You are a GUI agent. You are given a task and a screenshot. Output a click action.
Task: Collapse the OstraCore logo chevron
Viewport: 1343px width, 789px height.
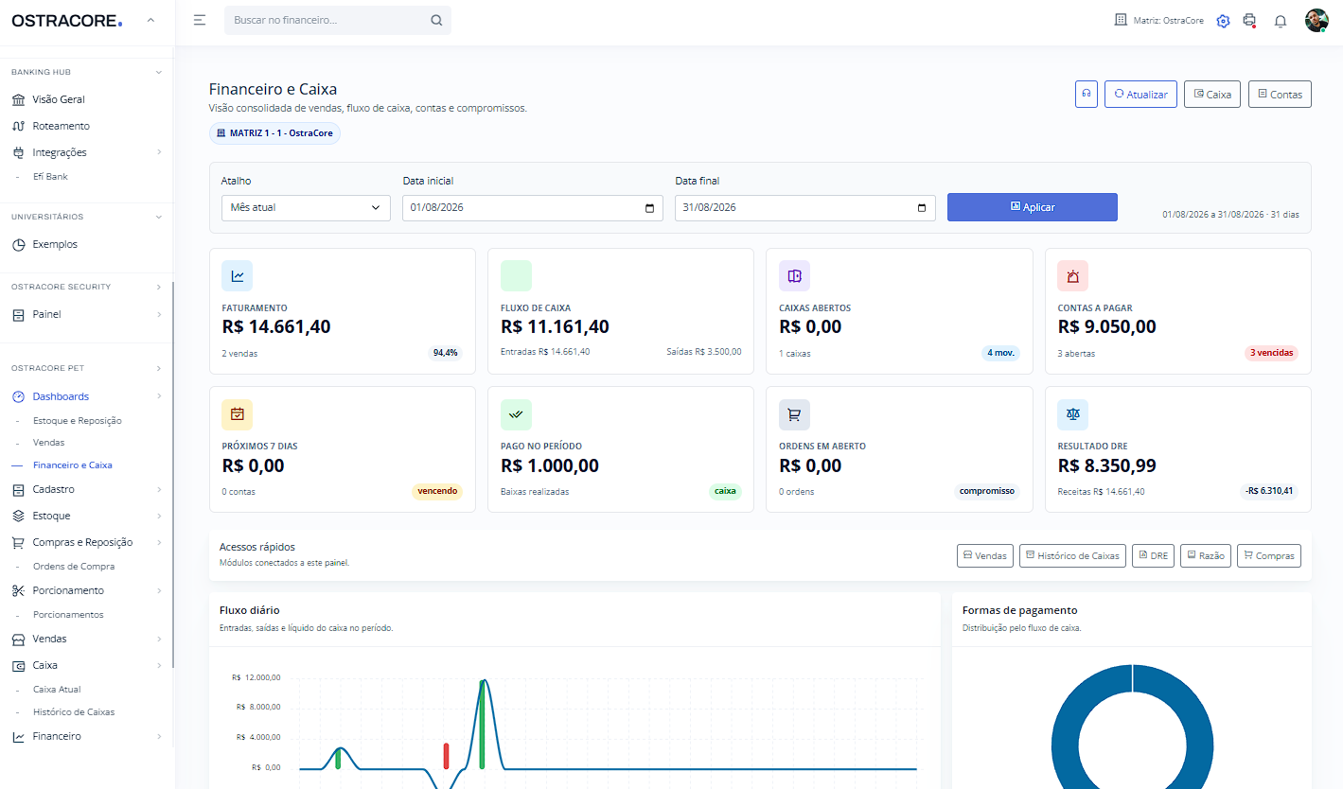point(151,21)
